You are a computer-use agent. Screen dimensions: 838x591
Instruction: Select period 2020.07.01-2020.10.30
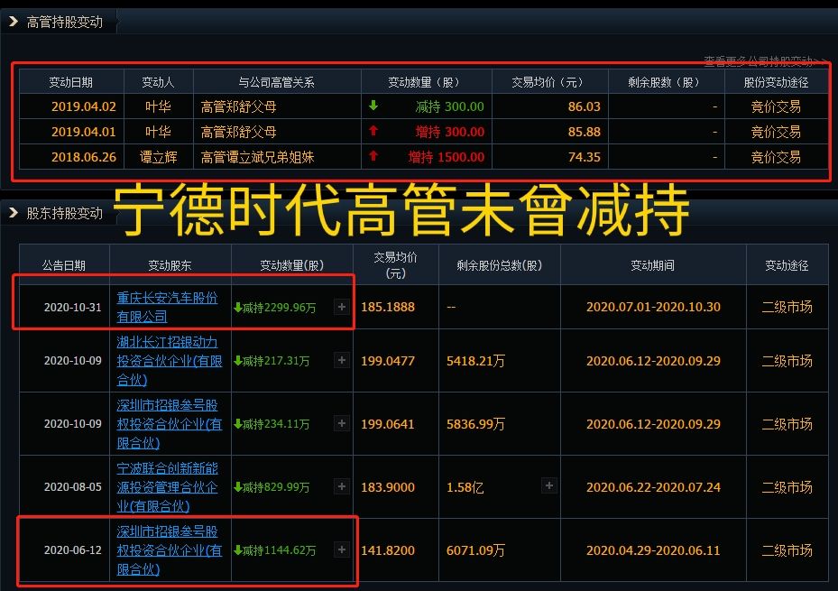tap(653, 307)
